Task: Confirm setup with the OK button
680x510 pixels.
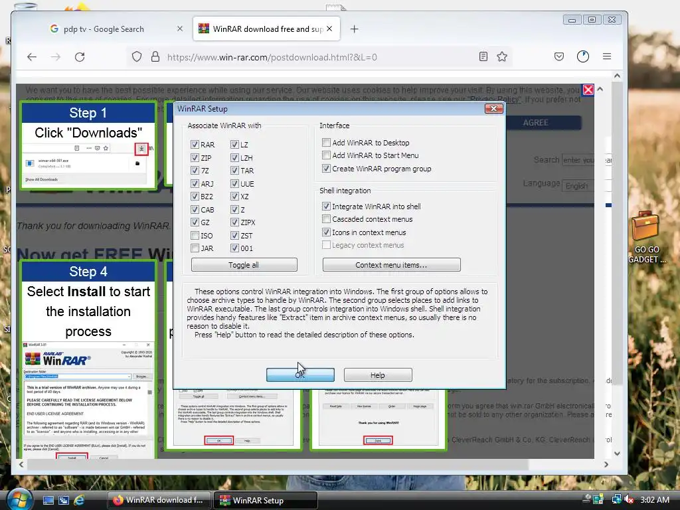Action: pos(300,375)
